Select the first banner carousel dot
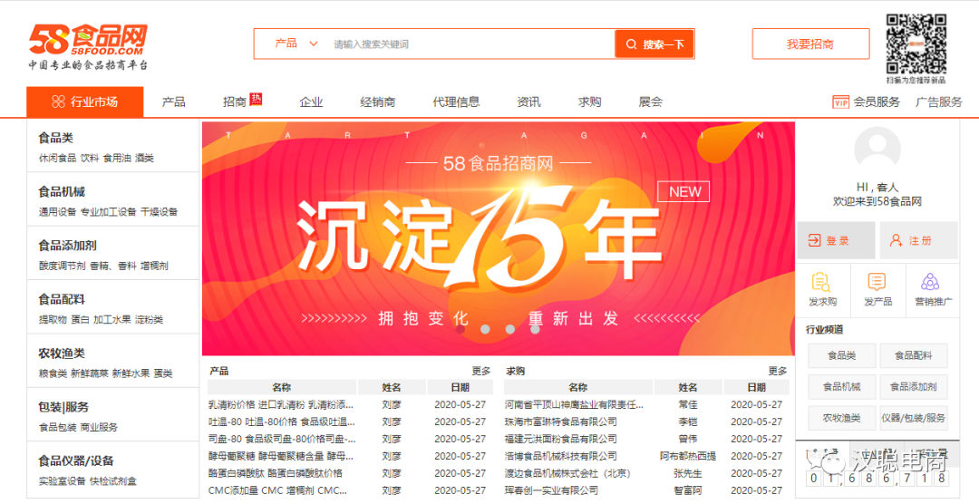This screenshot has width=979, height=504. tap(460, 329)
